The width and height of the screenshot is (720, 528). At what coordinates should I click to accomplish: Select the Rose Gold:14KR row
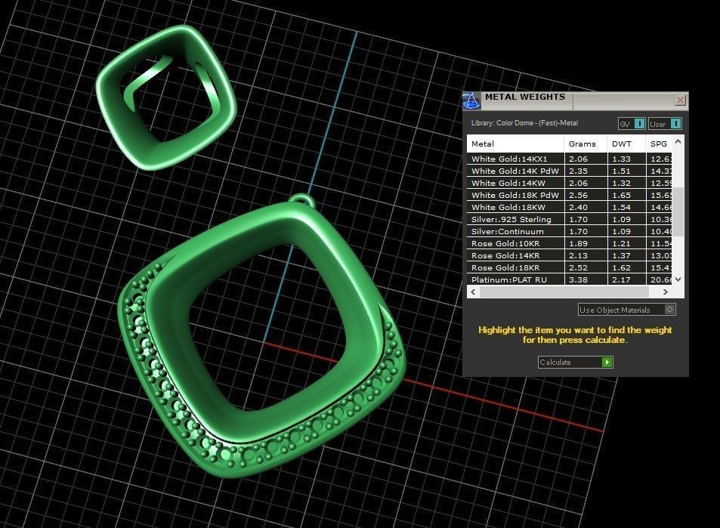click(570, 255)
